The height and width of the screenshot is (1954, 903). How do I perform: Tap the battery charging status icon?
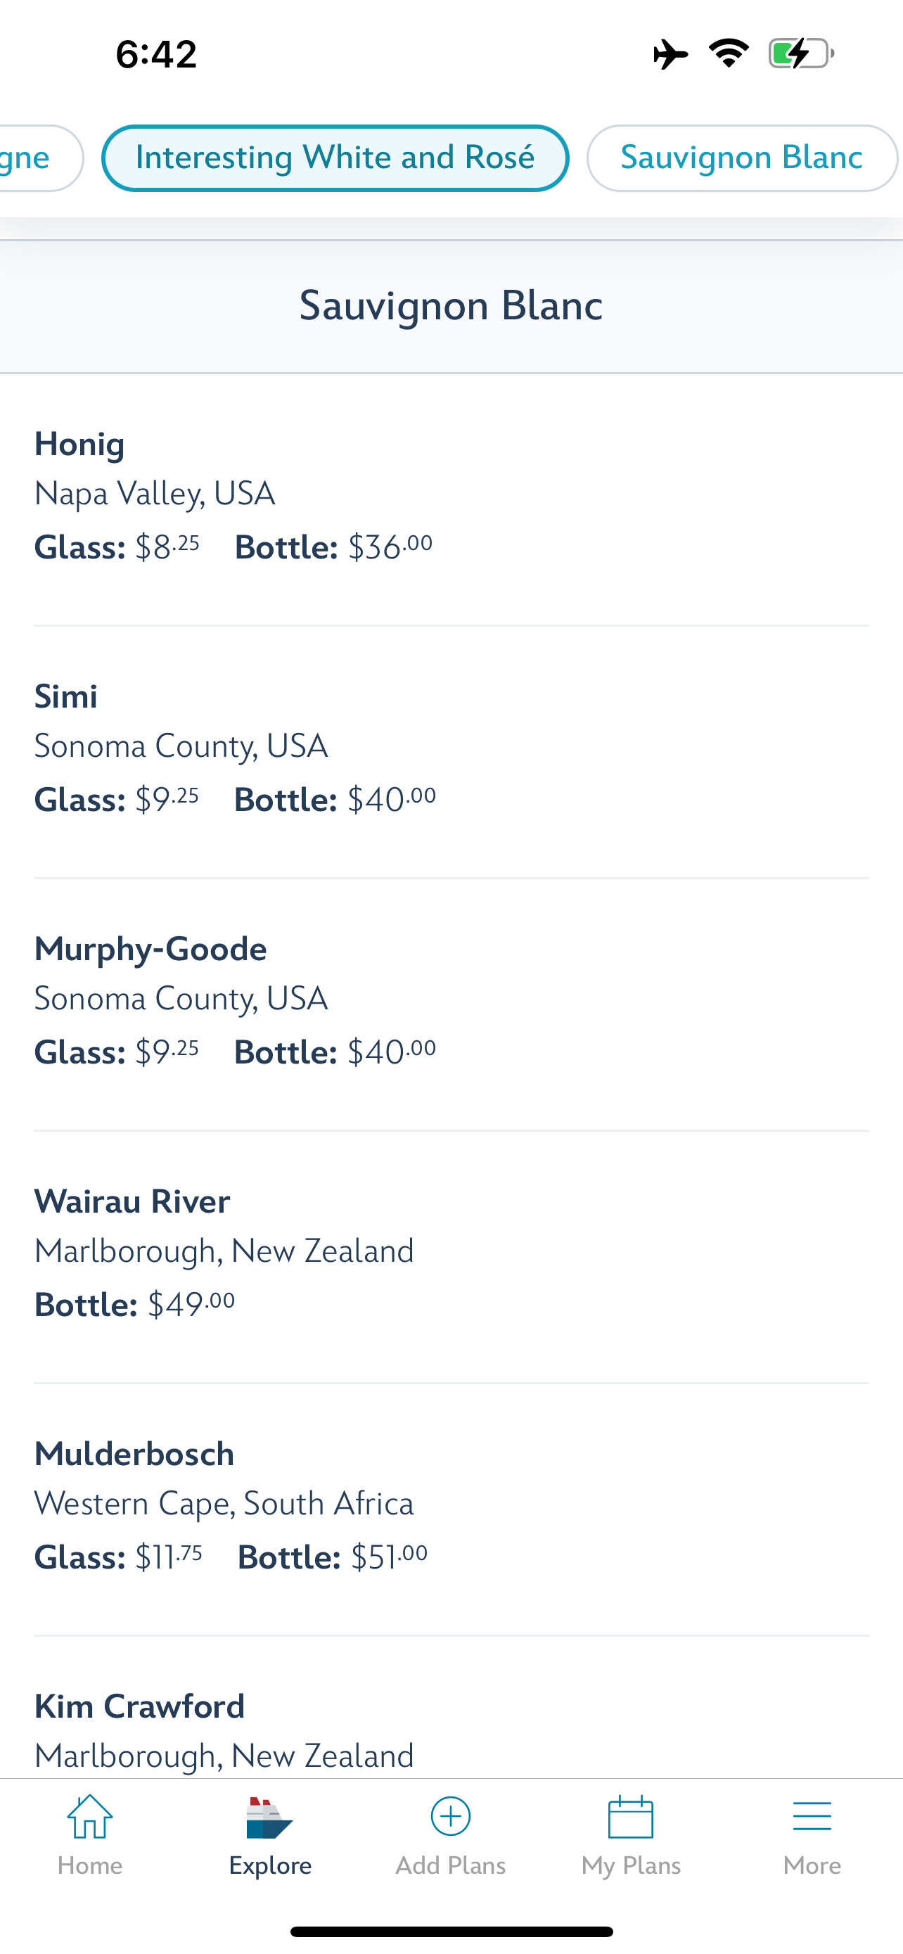click(x=800, y=54)
